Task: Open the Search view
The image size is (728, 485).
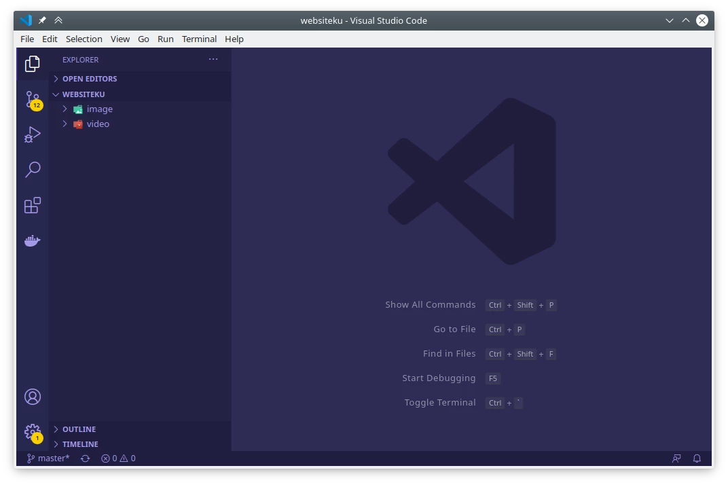Action: pyautogui.click(x=32, y=169)
